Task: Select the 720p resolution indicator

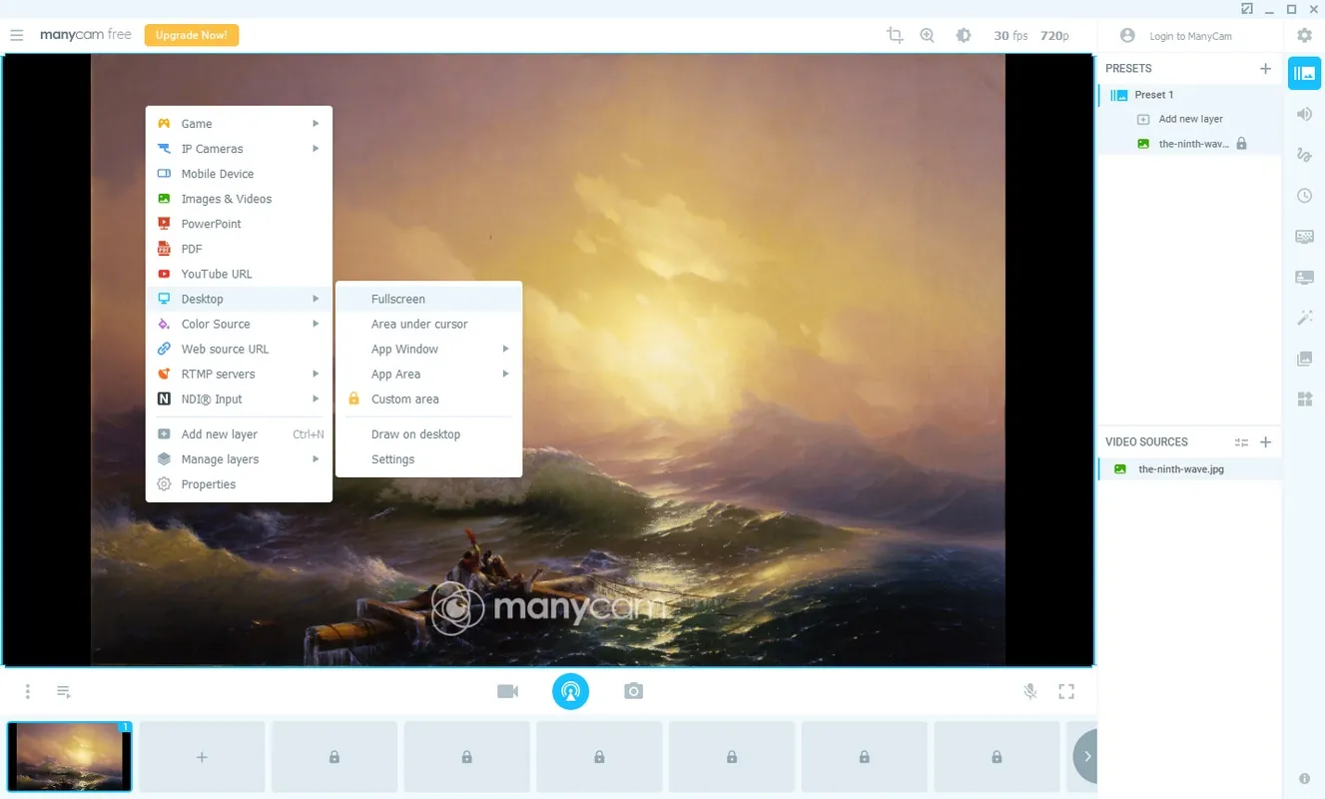Action: 1054,35
